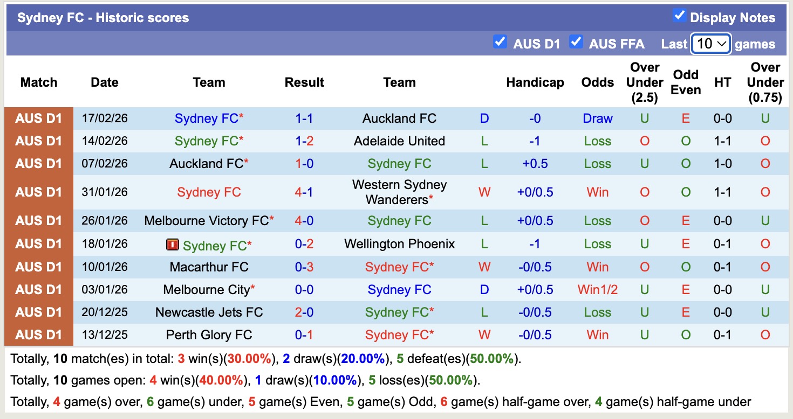The width and height of the screenshot is (793, 419).
Task: Click the Draw odds entry
Action: click(597, 118)
